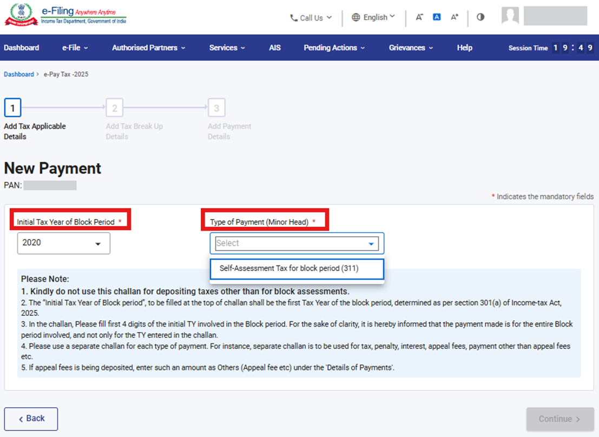Click the user profile avatar icon
Viewport: 599px width, 437px height.
point(510,16)
